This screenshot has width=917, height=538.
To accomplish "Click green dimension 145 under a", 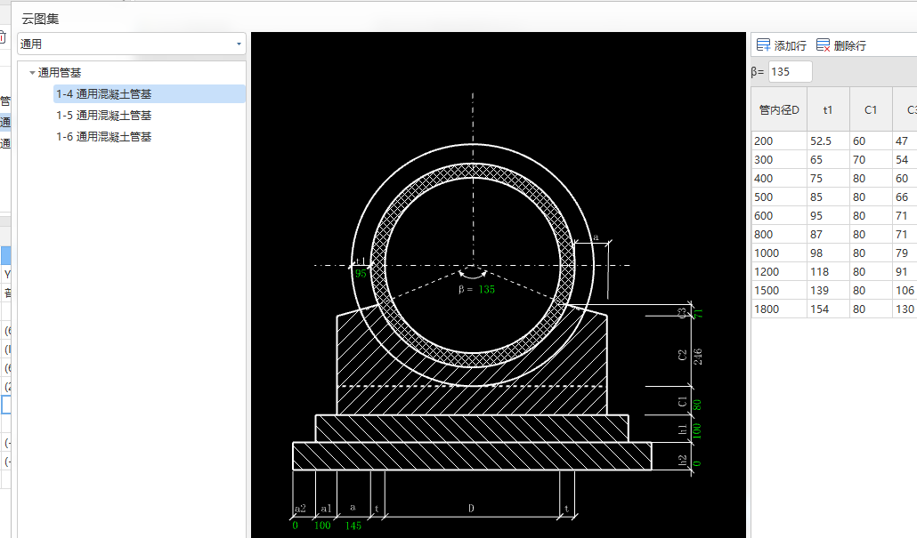I will click(353, 526).
